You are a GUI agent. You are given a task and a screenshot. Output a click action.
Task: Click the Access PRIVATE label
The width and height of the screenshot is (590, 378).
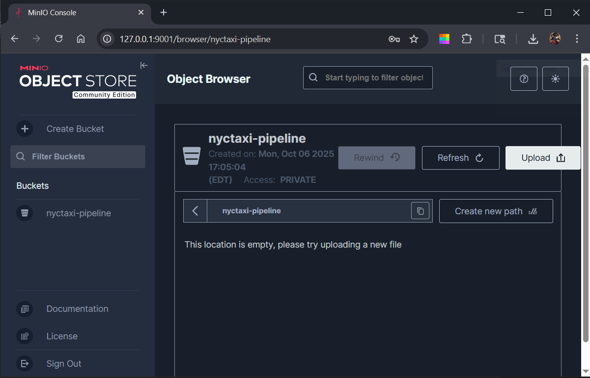pyautogui.click(x=280, y=180)
